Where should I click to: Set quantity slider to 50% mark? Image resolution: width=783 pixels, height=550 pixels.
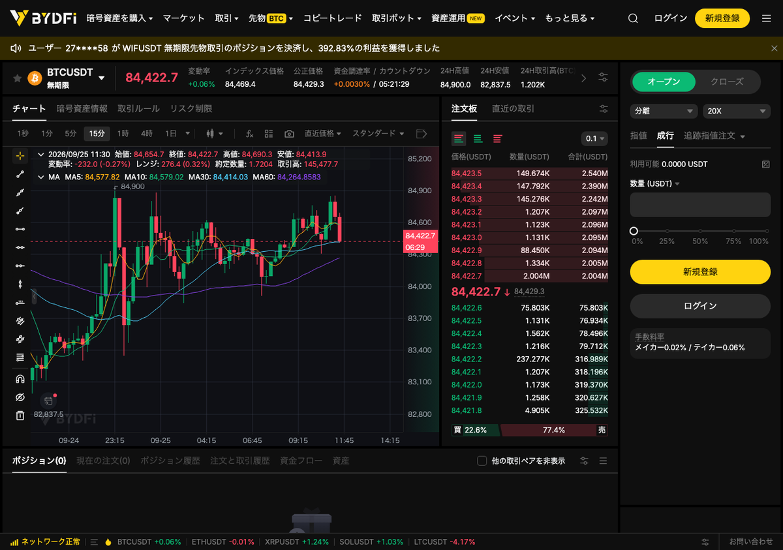click(700, 231)
